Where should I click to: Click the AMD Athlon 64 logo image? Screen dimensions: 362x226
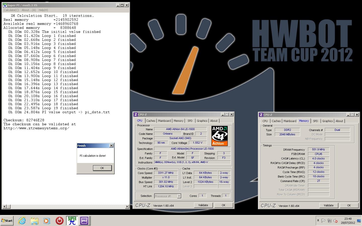tap(219, 136)
